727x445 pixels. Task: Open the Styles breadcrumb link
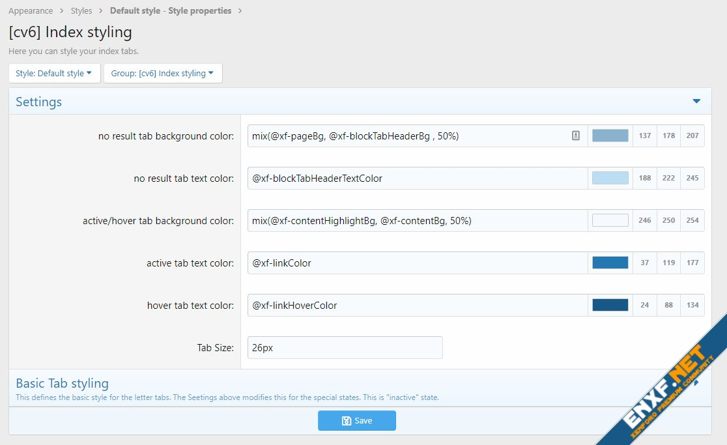(81, 11)
